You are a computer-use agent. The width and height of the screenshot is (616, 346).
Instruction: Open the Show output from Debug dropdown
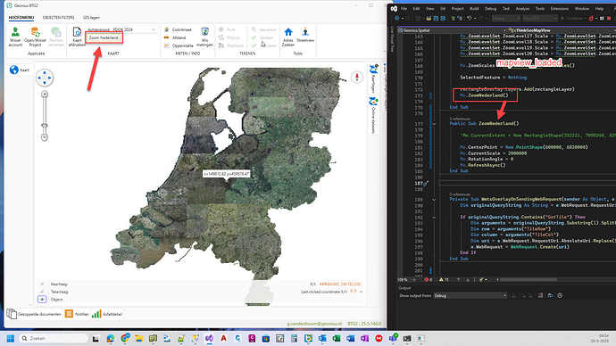click(470, 295)
